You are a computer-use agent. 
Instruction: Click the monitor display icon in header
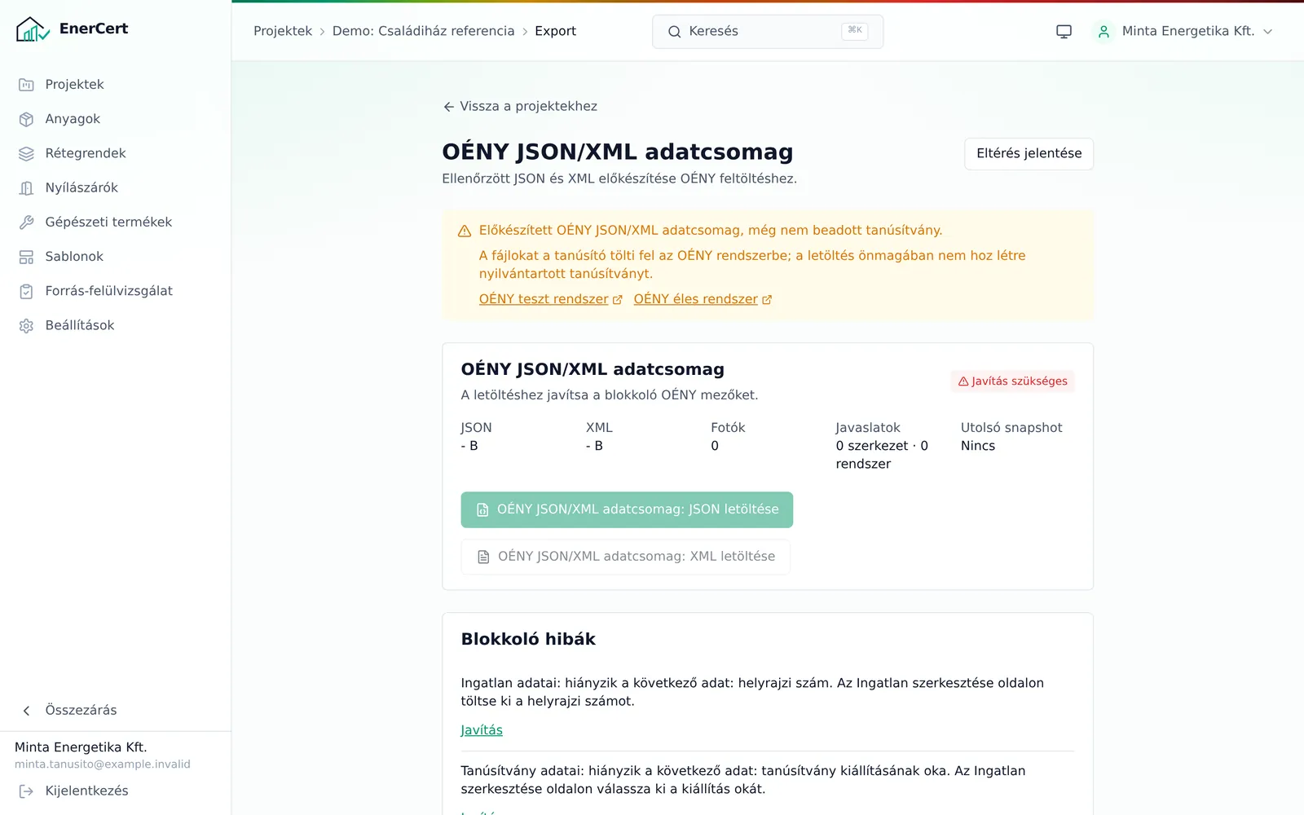pos(1064,32)
